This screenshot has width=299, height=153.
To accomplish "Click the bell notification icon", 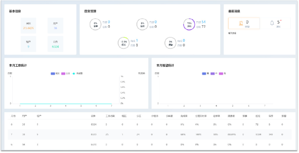I will 272,23.
